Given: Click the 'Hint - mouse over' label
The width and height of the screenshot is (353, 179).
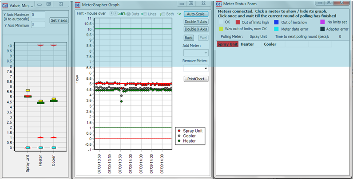Looking at the screenshot, I should tap(91, 13).
